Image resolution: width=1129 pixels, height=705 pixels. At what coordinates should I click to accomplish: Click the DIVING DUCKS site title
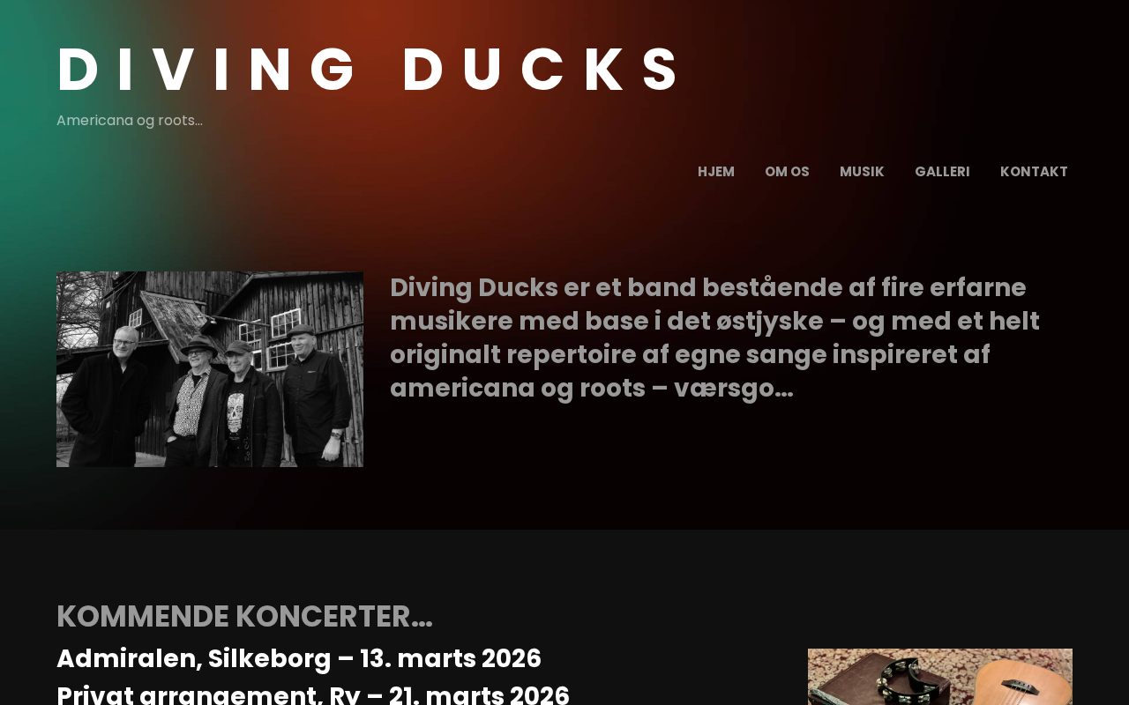pyautogui.click(x=370, y=70)
